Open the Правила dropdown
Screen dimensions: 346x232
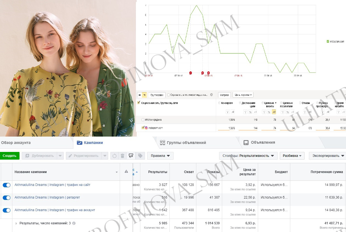click(x=160, y=156)
